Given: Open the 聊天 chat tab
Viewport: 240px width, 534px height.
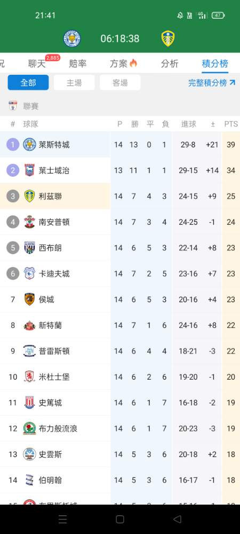Looking at the screenshot, I should point(37,64).
